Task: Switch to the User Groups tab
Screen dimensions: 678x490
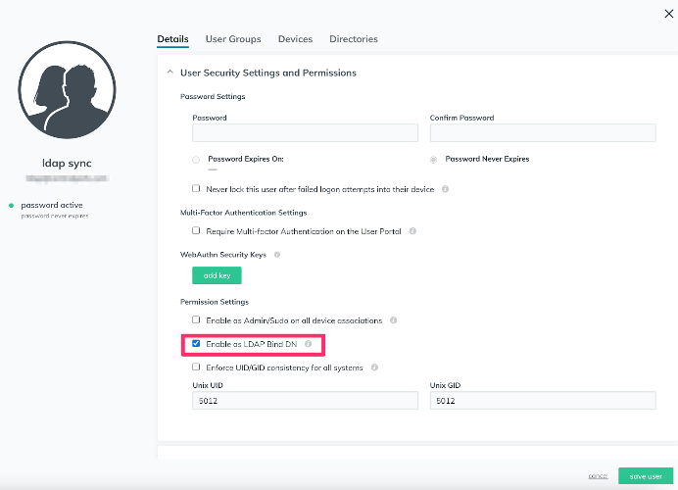Action: pos(233,39)
